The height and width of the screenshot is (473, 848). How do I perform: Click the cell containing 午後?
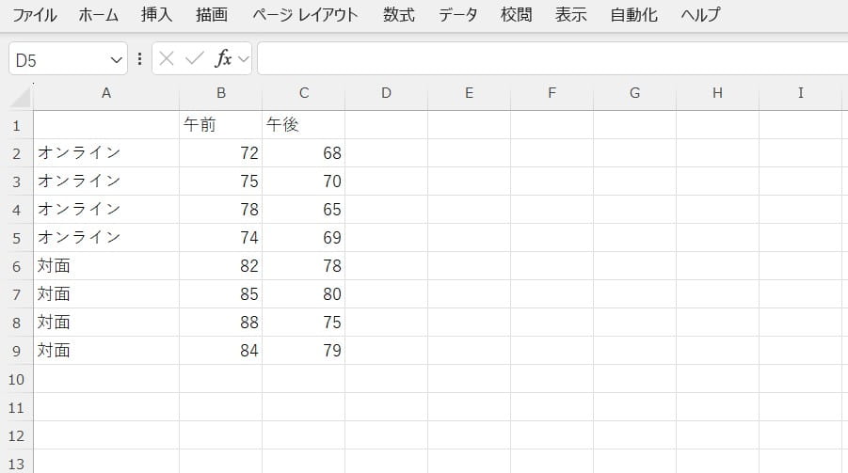(x=303, y=125)
